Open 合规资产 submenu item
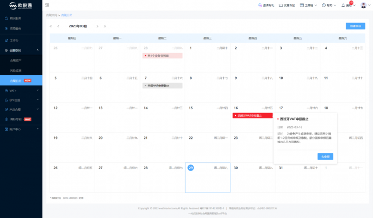 point(16,60)
